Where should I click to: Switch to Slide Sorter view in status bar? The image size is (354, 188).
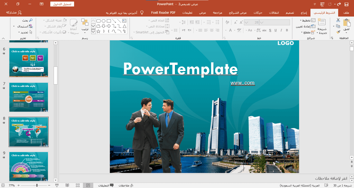pyautogui.click(x=78, y=185)
